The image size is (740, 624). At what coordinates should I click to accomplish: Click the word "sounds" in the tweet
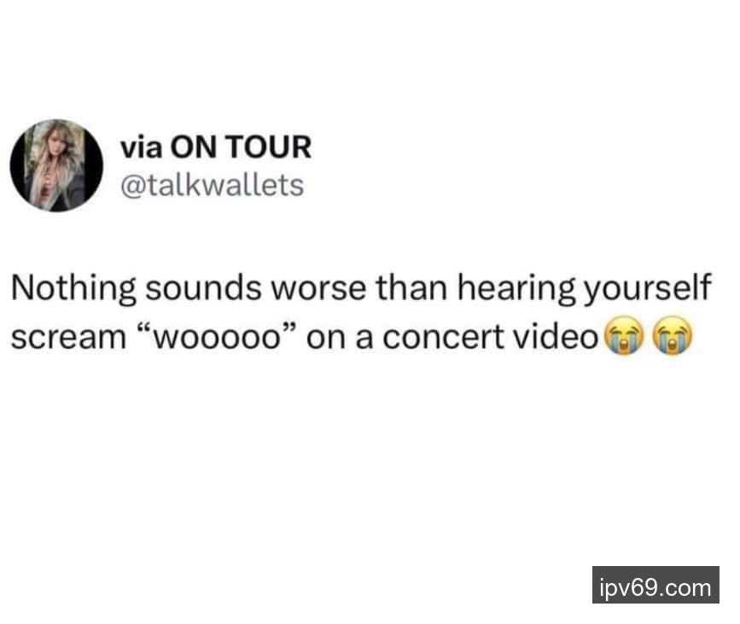coord(203,288)
